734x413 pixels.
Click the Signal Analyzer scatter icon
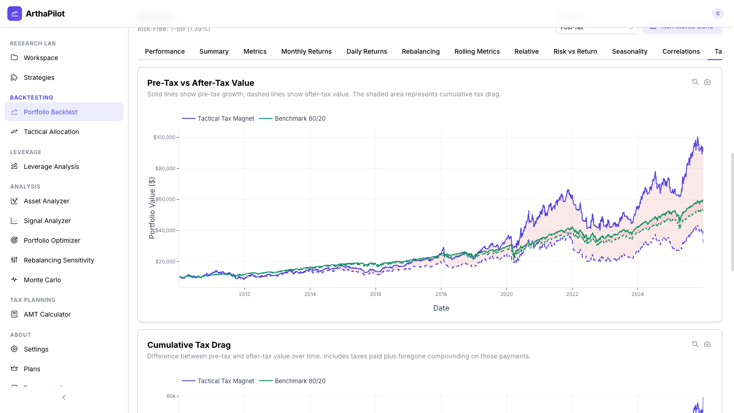[14, 220]
